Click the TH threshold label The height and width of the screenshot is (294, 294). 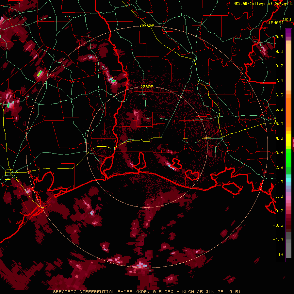pyautogui.click(x=281, y=254)
